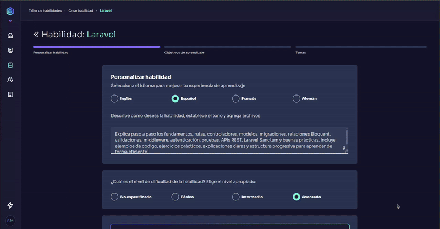This screenshot has width=440, height=229.
Task: Go to the Home icon in sidebar
Action: [x=10, y=36]
